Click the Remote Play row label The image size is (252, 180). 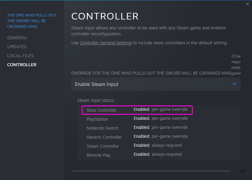98,155
